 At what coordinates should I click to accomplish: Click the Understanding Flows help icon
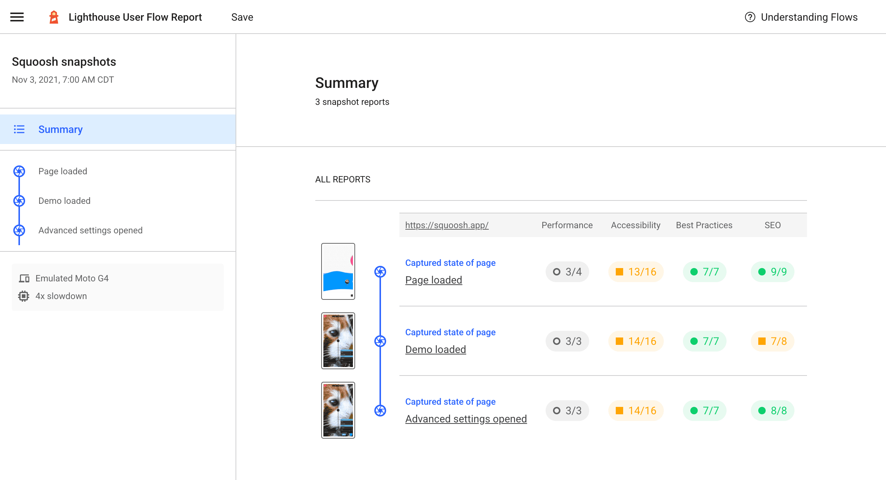click(751, 17)
